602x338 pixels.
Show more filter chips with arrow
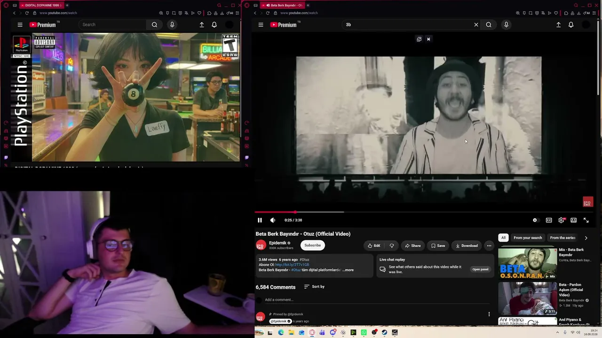(x=586, y=238)
